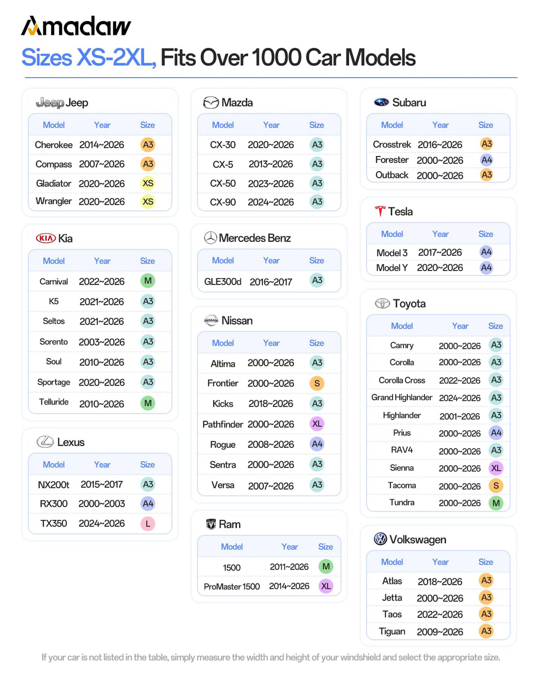Select the XL size badge for ProMaster 1500
Viewport: 542px width, 673px height.
326,586
